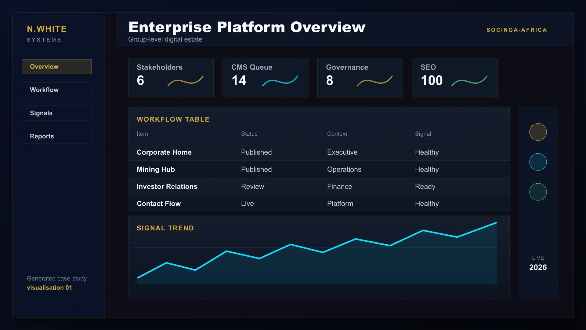Click the signal trend line chart

(x=317, y=253)
